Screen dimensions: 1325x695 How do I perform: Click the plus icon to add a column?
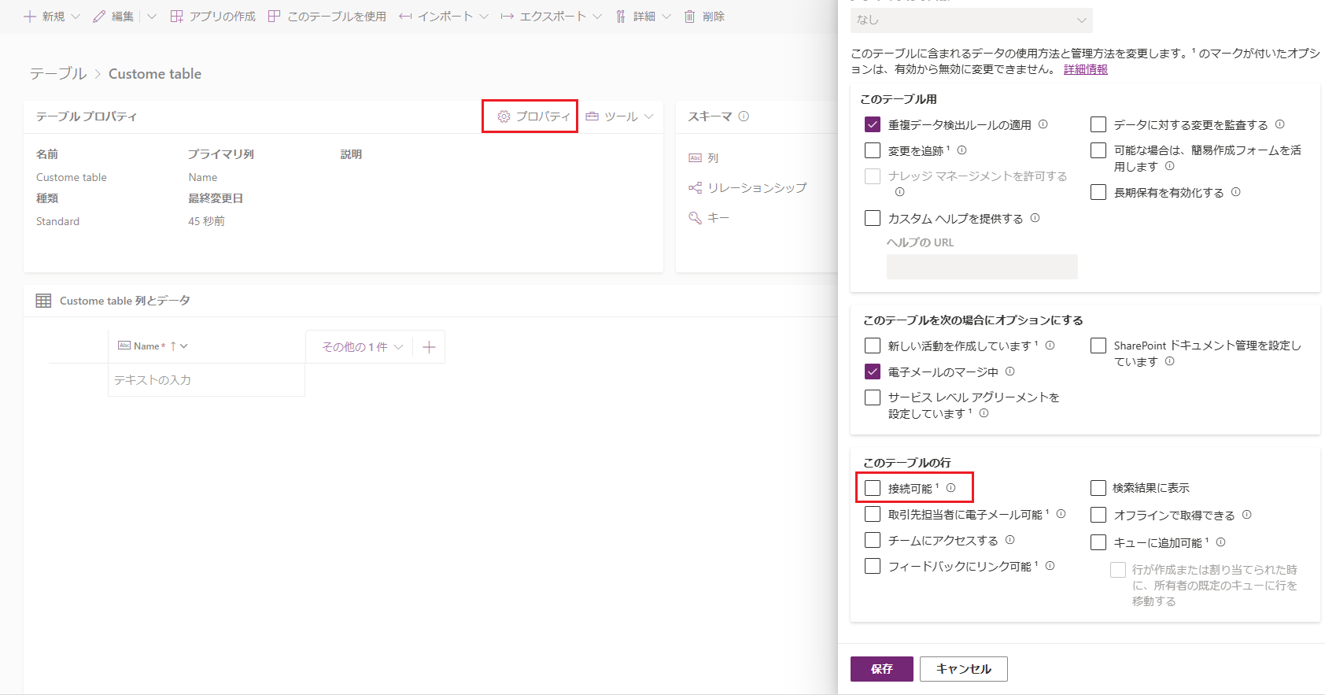click(x=429, y=347)
